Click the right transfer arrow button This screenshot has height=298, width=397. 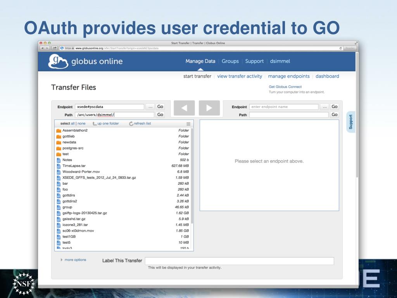point(209,108)
